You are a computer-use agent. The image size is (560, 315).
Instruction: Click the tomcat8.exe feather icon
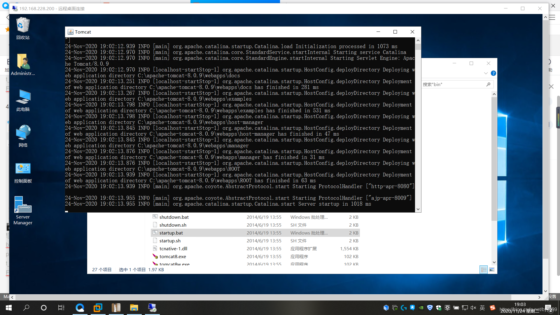point(155,256)
